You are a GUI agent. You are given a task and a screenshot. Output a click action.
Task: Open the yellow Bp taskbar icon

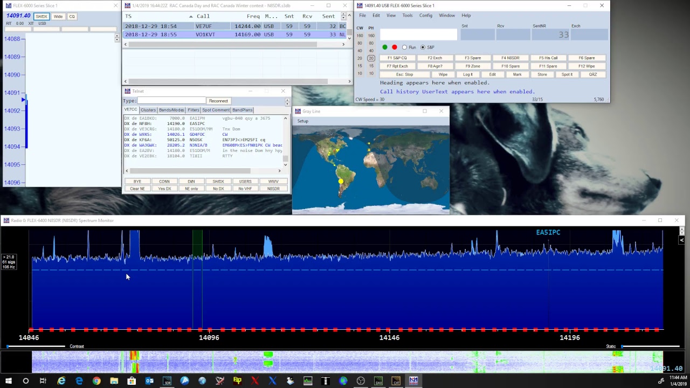[237, 381]
